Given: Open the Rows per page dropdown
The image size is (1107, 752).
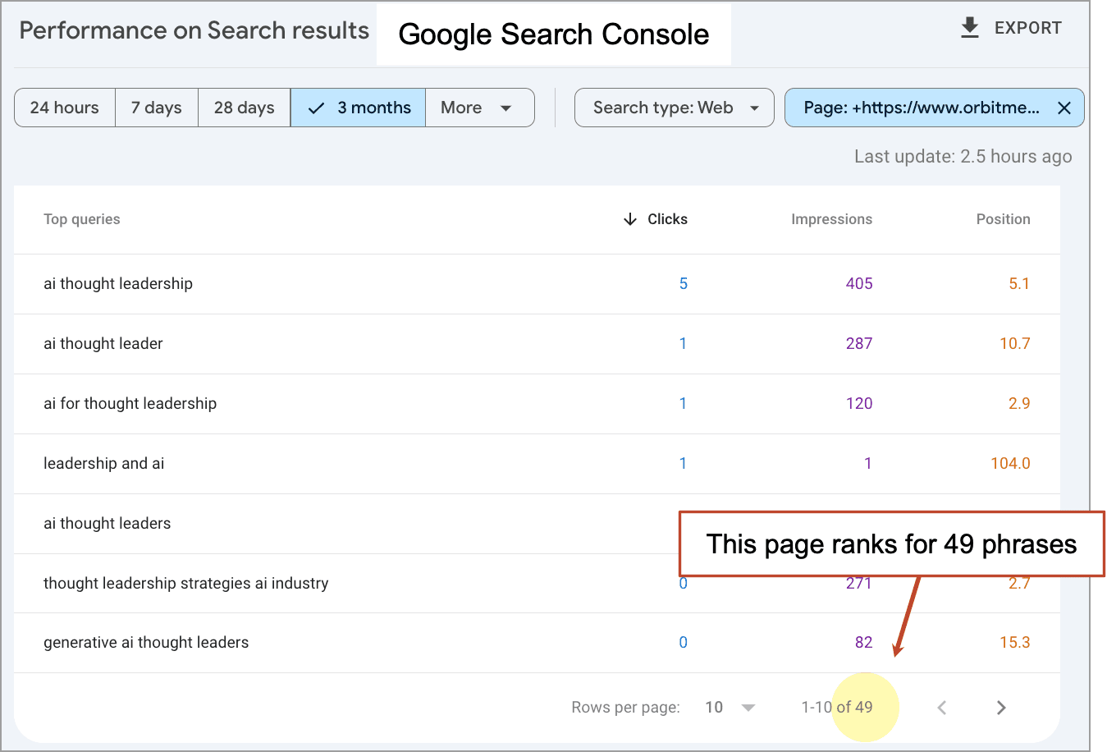Looking at the screenshot, I should (x=730, y=708).
